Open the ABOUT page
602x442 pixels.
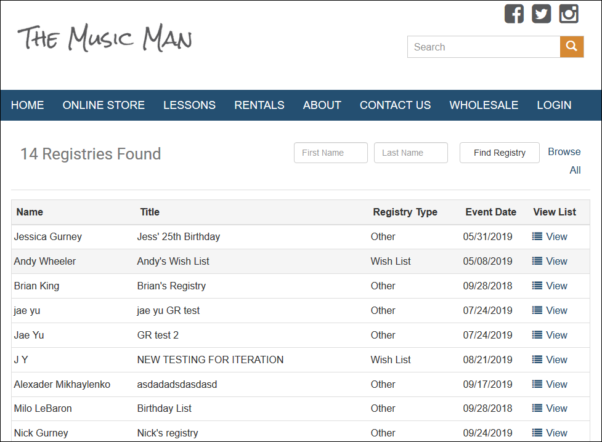322,105
